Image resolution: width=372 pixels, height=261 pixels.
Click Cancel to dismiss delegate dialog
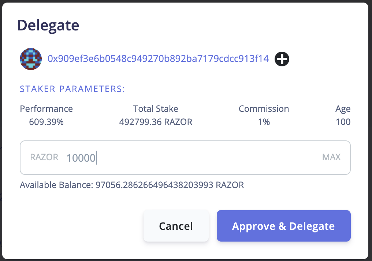pos(176,226)
